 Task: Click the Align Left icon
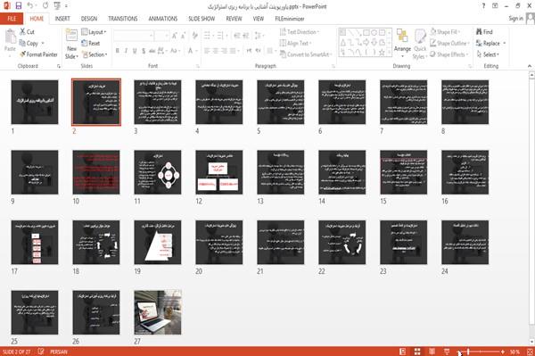click(x=207, y=51)
